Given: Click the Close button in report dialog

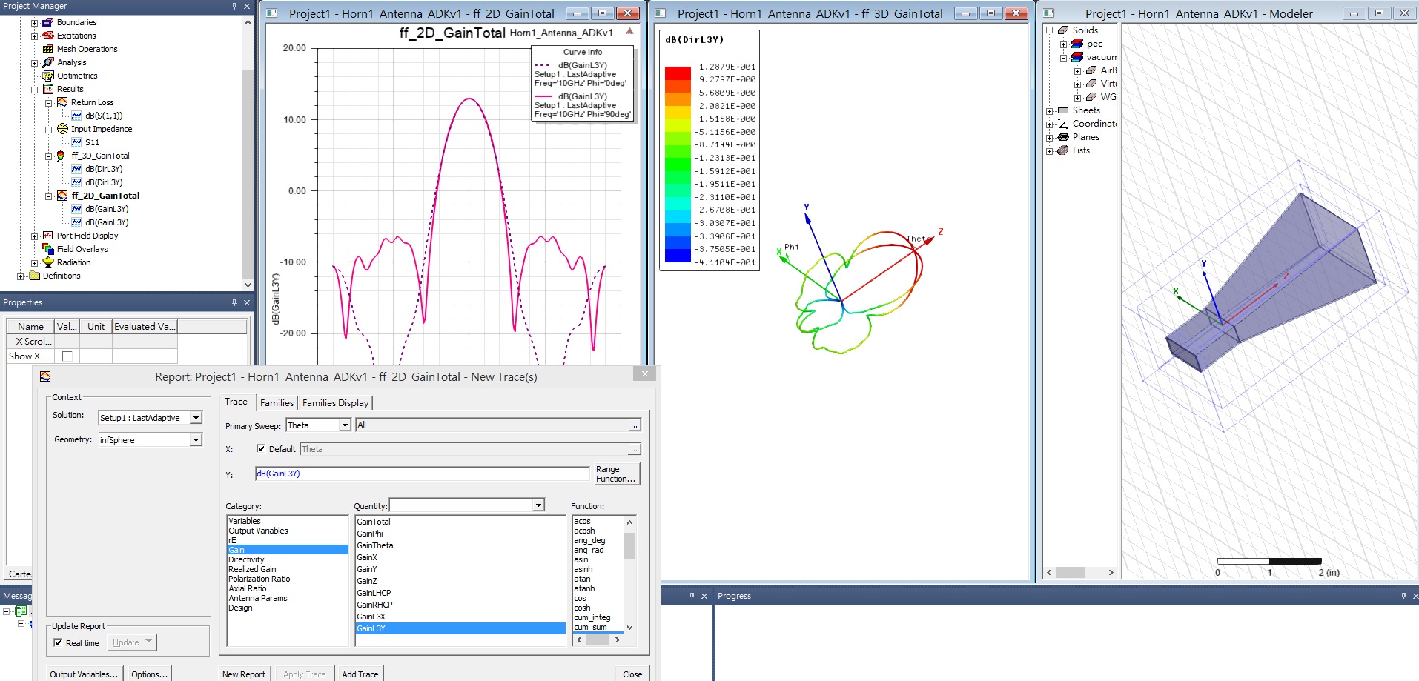Looking at the screenshot, I should 632,674.
